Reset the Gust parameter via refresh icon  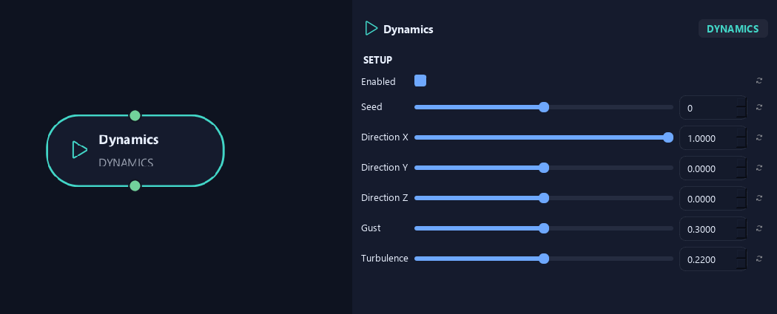758,228
